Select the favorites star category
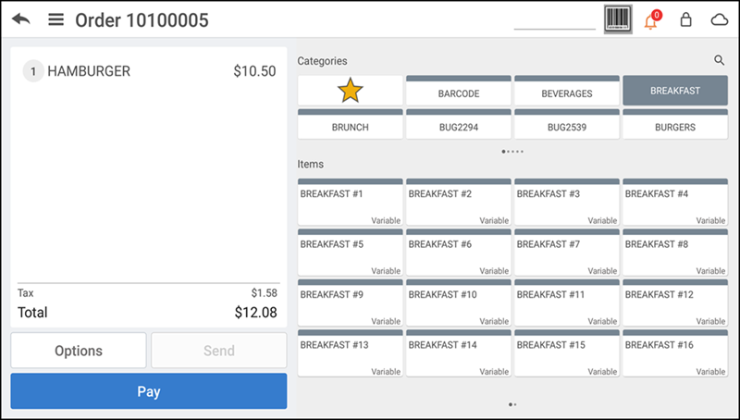The height and width of the screenshot is (420, 740). tap(351, 90)
